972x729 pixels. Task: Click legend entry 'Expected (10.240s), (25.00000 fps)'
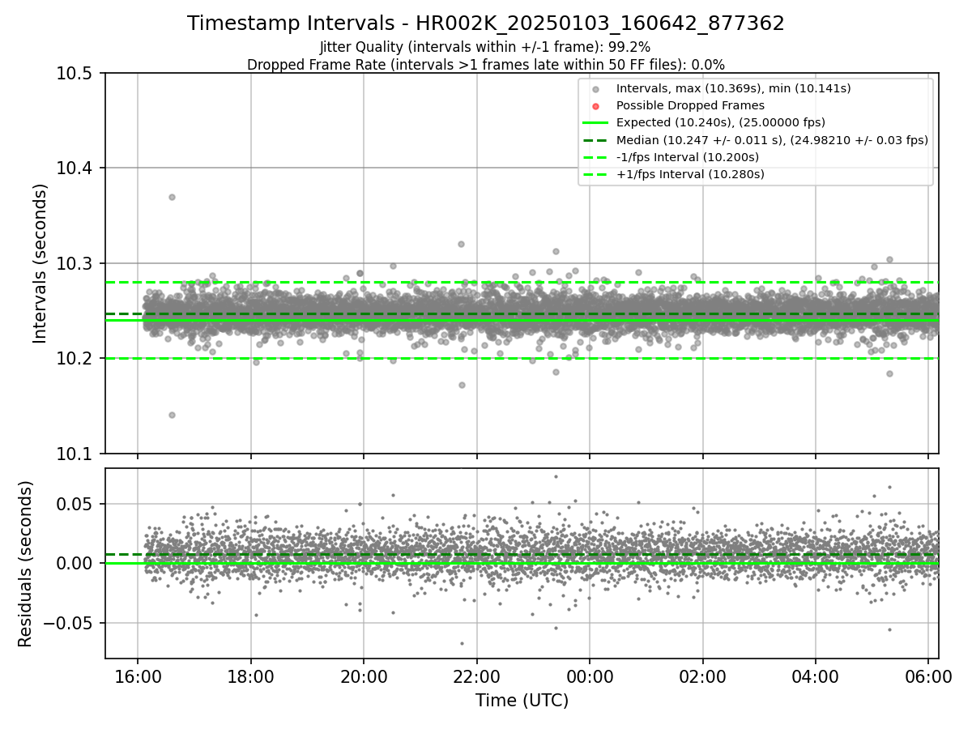(720, 122)
